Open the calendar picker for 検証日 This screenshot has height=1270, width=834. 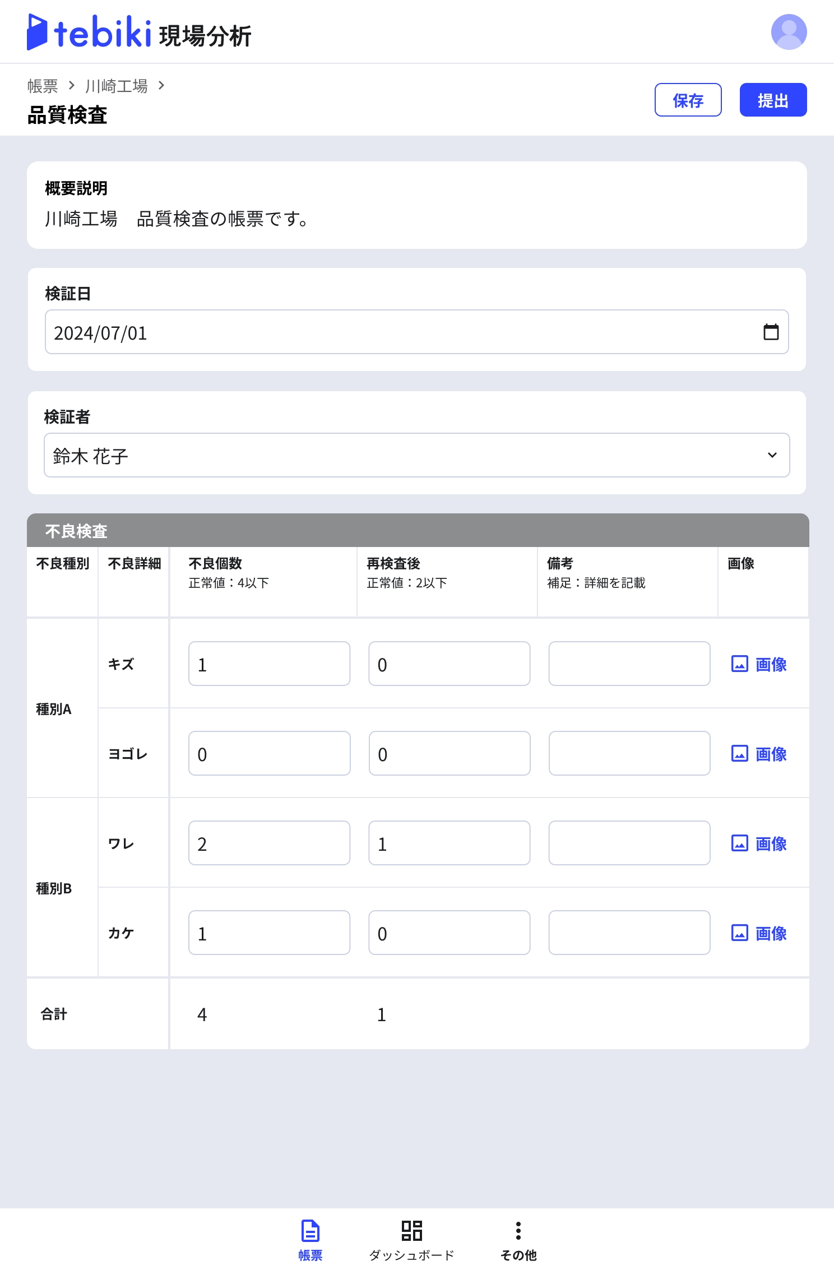tap(771, 332)
